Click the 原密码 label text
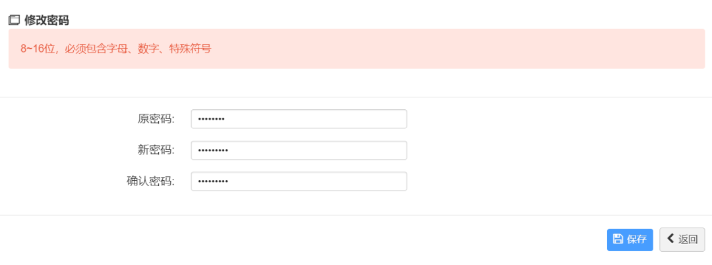Viewport: 712px width, 265px height. [x=156, y=119]
